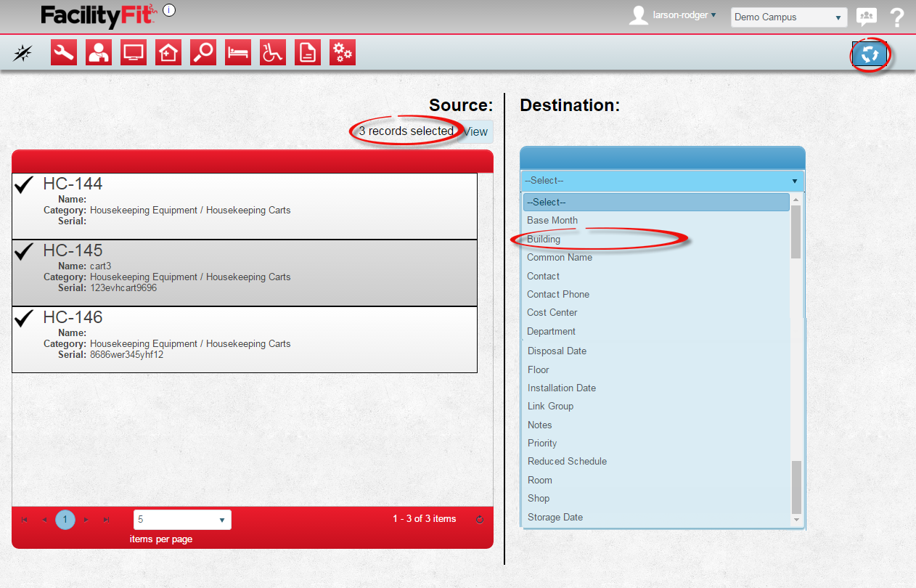916x588 pixels.
Task: Open the hospital bed icon
Action: click(x=238, y=52)
